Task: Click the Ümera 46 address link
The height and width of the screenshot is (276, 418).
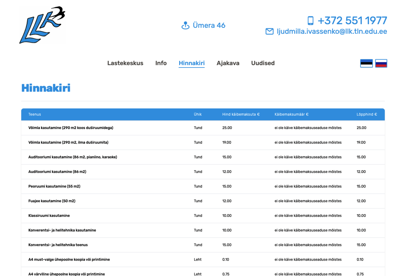Action: tap(209, 25)
